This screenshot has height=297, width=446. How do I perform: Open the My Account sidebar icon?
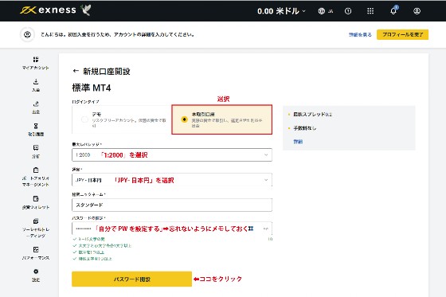click(x=36, y=60)
